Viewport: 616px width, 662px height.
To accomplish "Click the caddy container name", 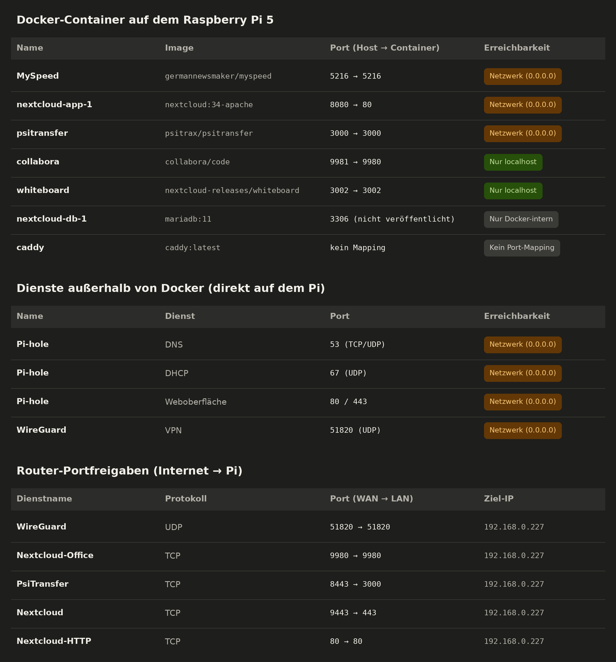I will coord(30,248).
